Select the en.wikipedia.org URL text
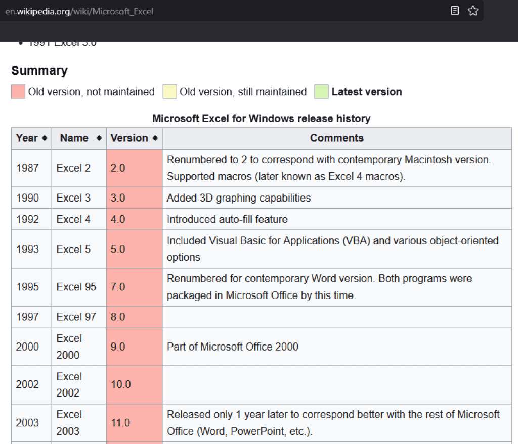Image resolution: width=518 pixels, height=444 pixels. tap(78, 11)
